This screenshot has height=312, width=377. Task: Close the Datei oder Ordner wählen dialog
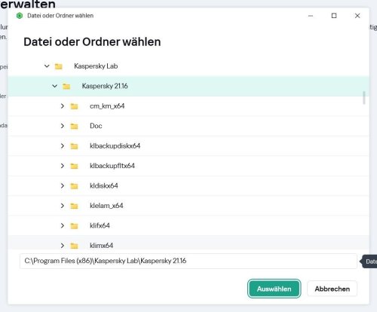point(357,16)
